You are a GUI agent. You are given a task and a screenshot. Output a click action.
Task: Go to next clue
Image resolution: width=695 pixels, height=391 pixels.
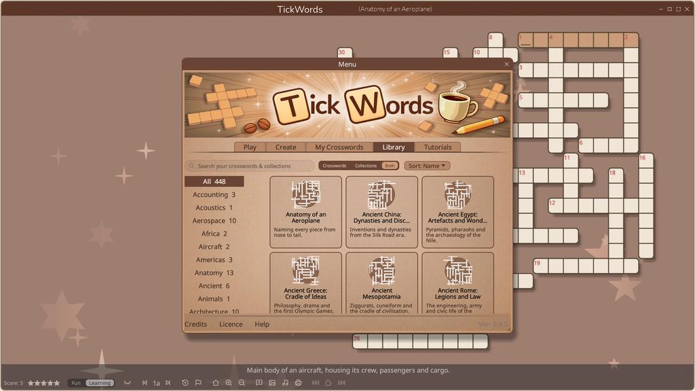168,383
